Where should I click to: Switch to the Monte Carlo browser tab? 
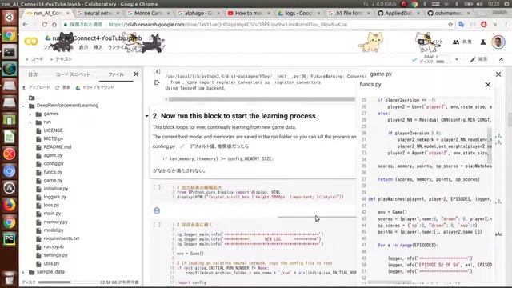tap(147, 13)
